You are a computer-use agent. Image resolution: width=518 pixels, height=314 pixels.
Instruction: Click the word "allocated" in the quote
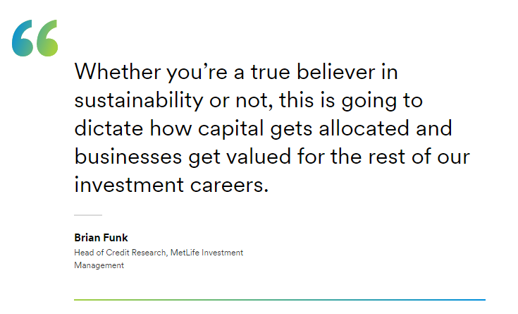(366, 128)
